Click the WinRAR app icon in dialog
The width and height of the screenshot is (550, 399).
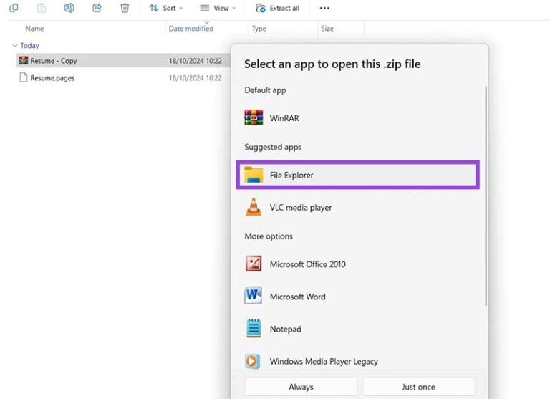(x=254, y=117)
